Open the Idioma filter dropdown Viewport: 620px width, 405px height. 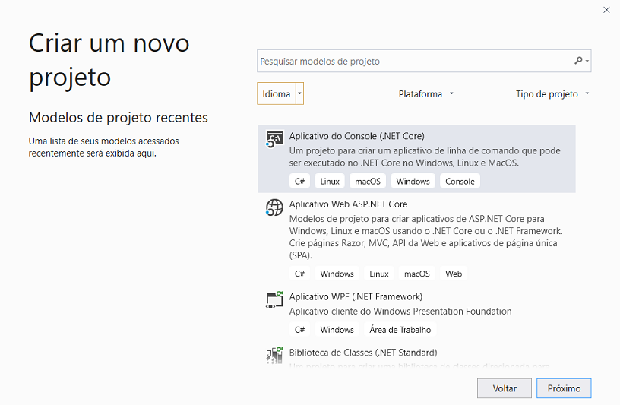tap(280, 93)
